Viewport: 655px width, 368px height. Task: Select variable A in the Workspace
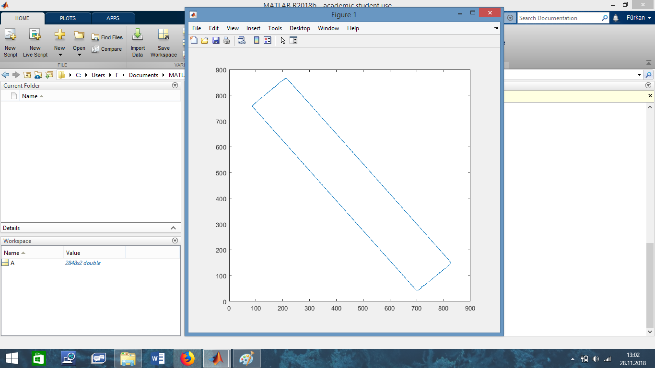coord(12,263)
